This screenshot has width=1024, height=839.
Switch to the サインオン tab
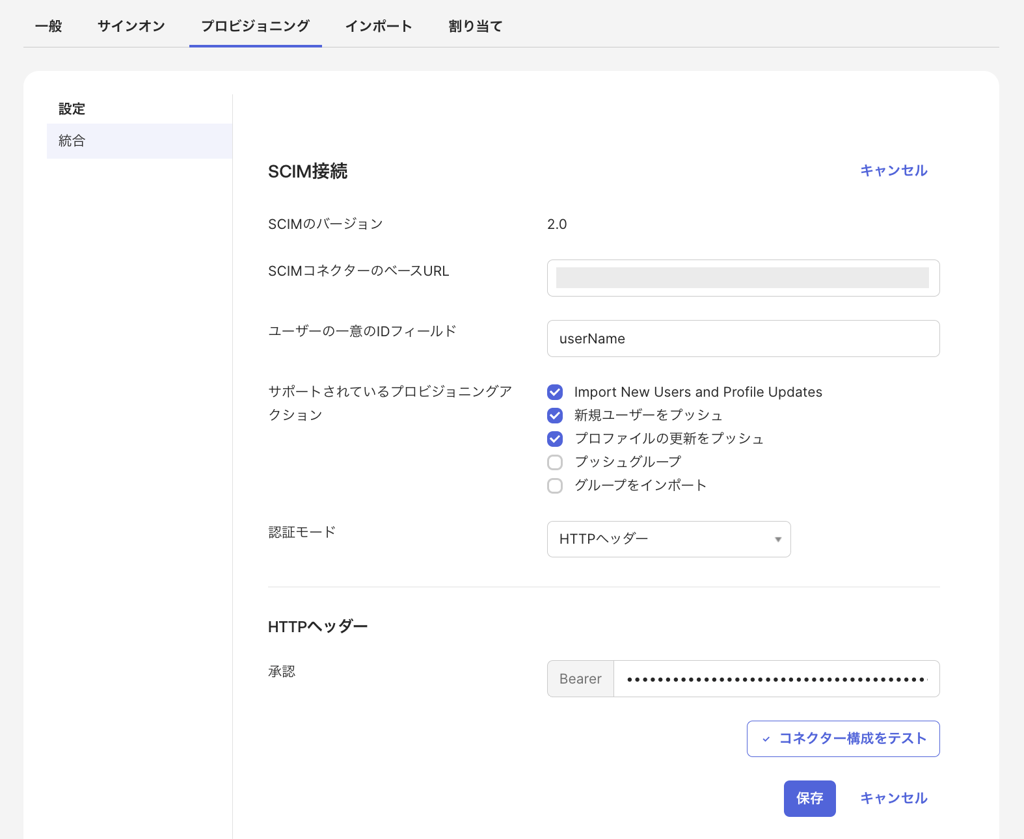click(131, 26)
